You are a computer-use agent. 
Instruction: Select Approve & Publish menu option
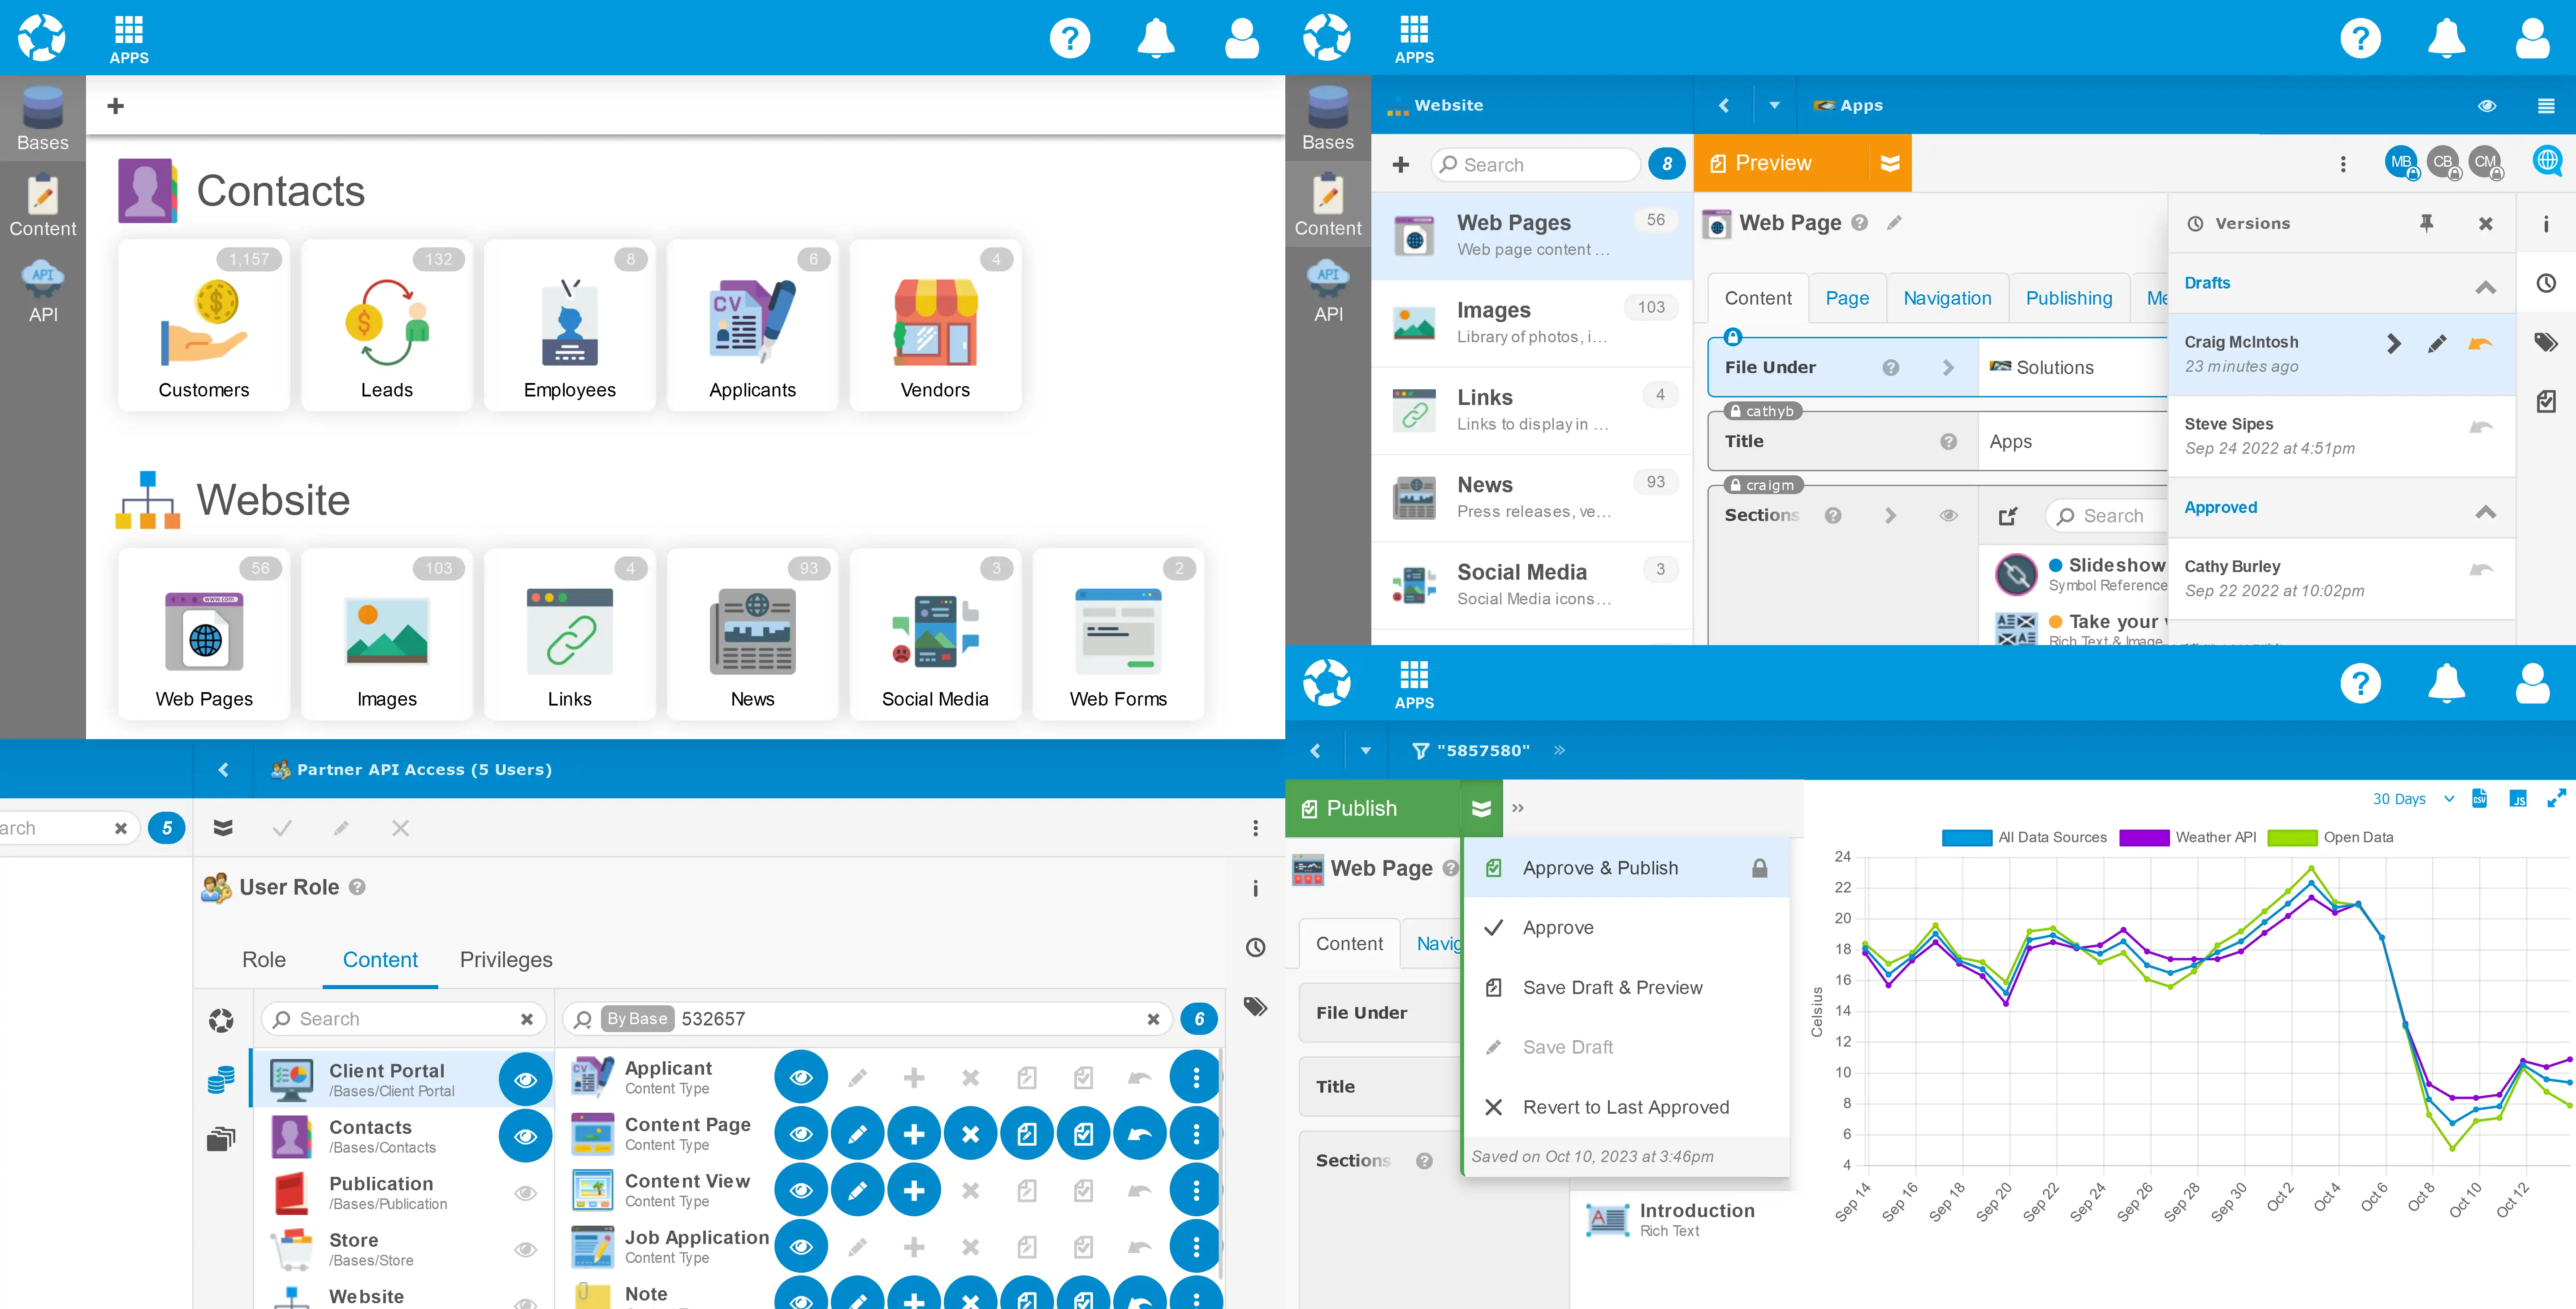(1600, 867)
